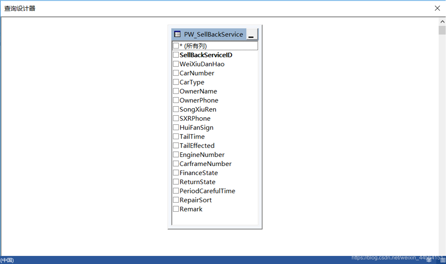Enable the PeriodCarefulTime checkbox

[x=176, y=191]
